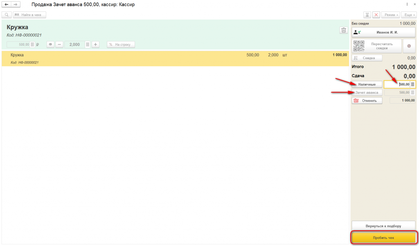Click the Сдача change amount 0,00

(409, 76)
